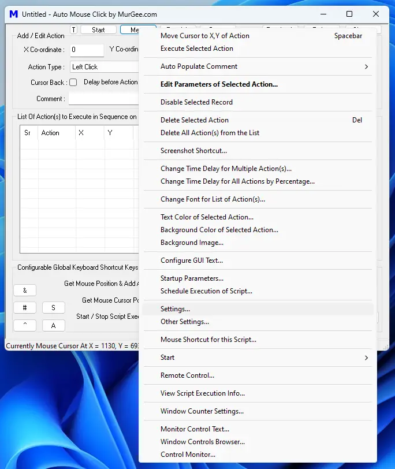Screen dimensions: 395x469
Task: Select Control Monitor menu item
Action: 258,455
